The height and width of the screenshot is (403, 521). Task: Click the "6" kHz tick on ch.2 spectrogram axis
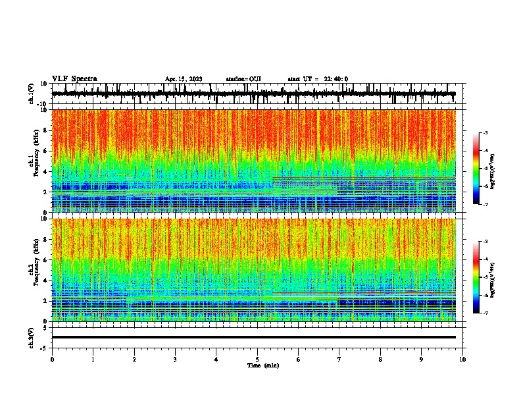[x=46, y=260]
